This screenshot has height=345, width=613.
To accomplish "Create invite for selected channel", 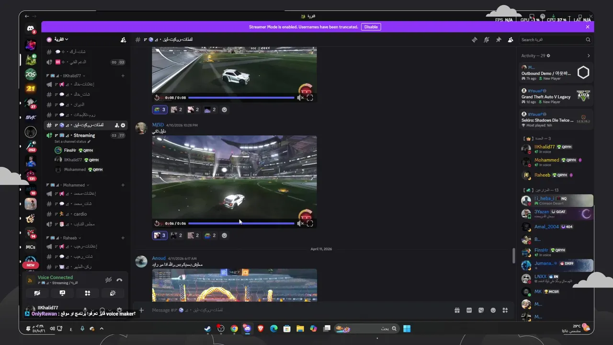I will click(117, 125).
